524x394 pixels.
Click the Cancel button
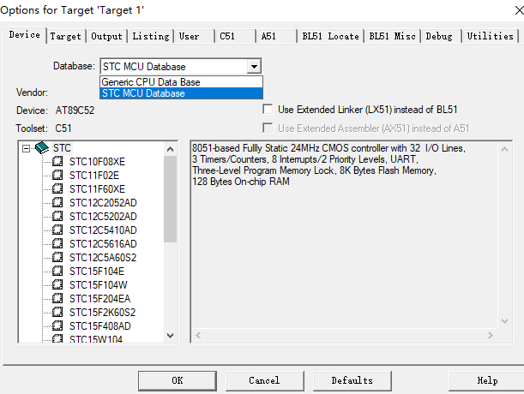(x=265, y=380)
